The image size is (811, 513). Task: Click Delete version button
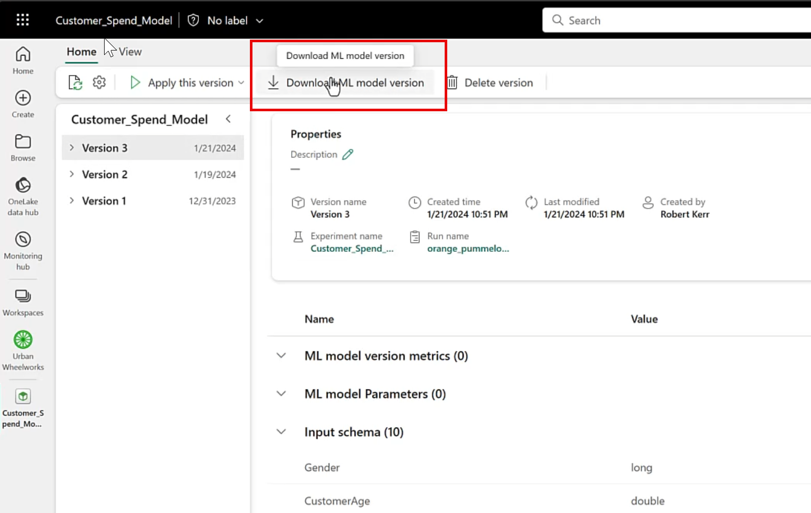point(490,83)
